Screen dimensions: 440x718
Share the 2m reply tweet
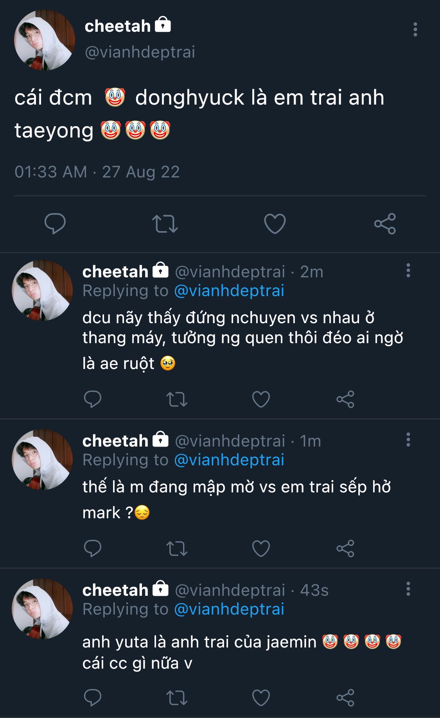coord(345,399)
